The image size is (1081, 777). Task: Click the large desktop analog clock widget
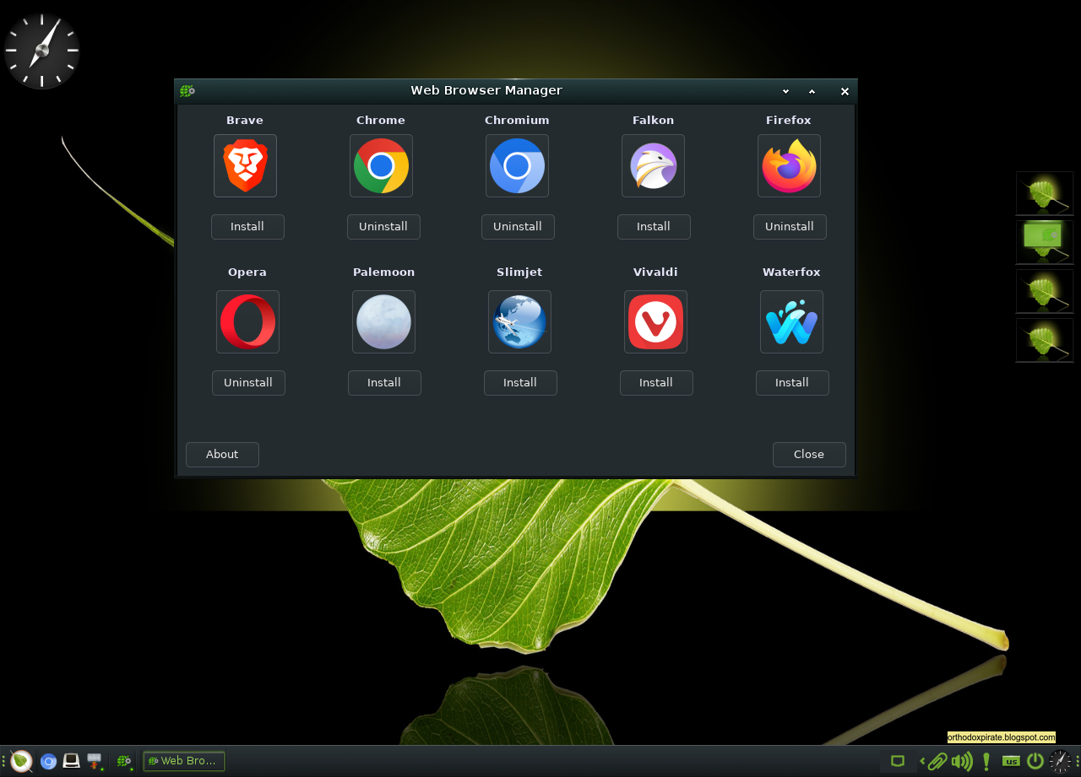pos(41,51)
